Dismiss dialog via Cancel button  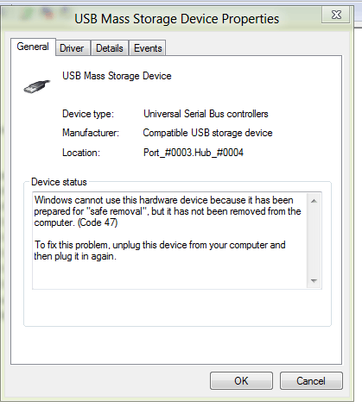[311, 381]
